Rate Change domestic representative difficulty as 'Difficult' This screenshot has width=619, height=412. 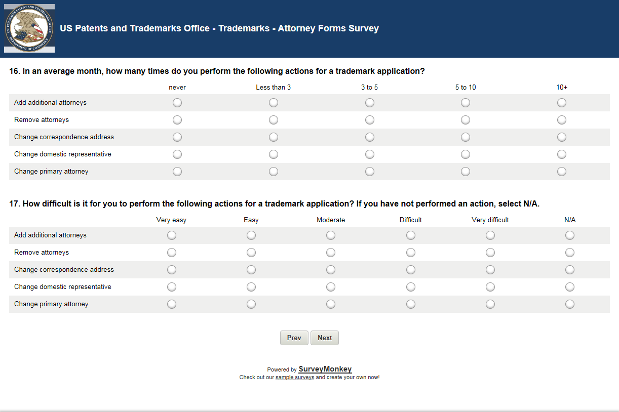pos(411,287)
